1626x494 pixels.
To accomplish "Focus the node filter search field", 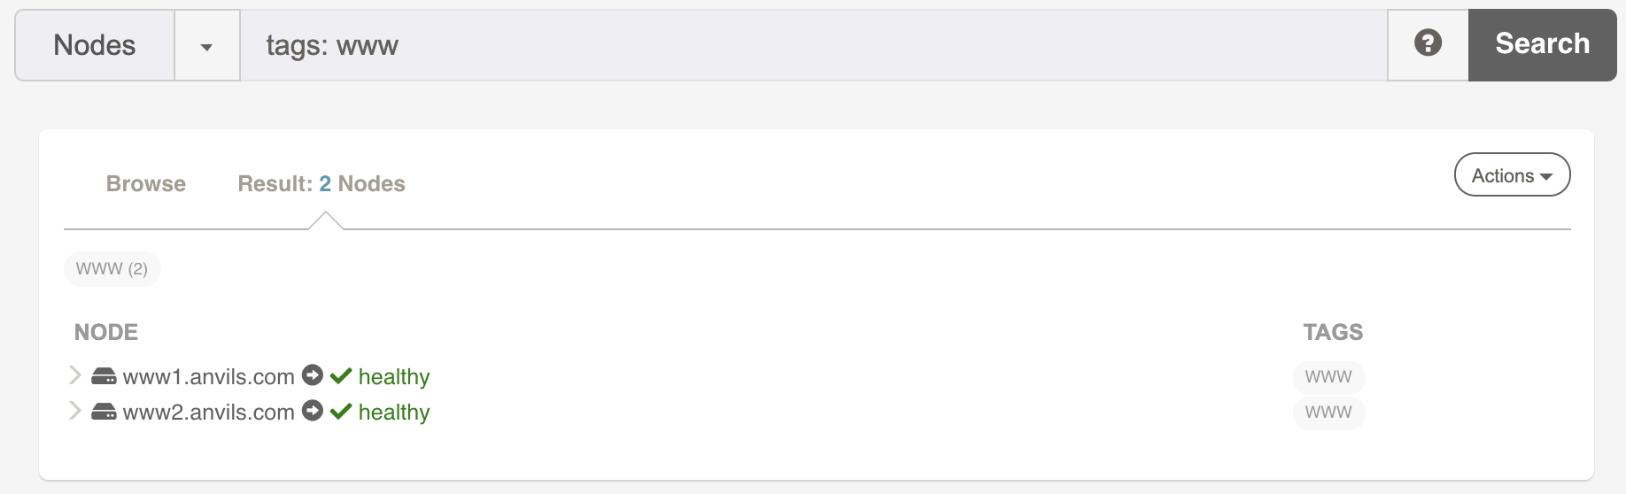I will tap(813, 45).
